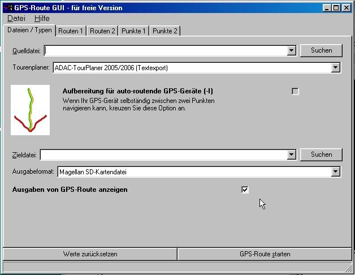Switch to the Dateien / Typen tab
The image size is (355, 275).
tap(29, 30)
